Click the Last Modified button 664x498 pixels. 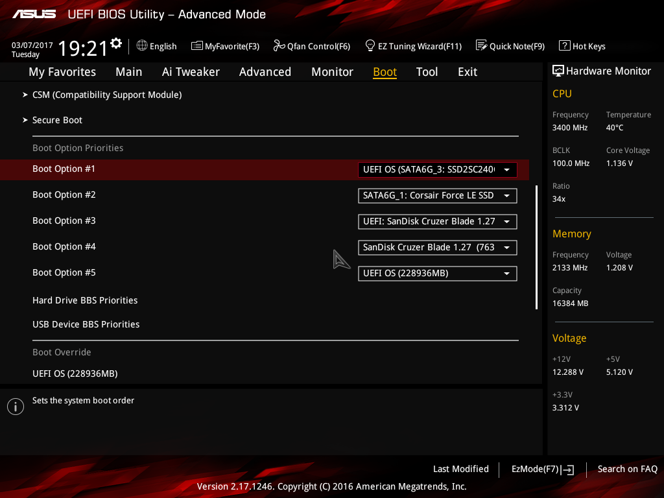point(461,469)
